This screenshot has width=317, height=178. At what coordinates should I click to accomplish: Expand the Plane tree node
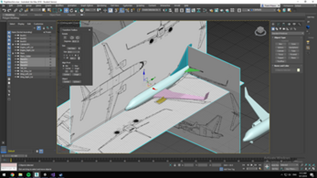click(13, 53)
